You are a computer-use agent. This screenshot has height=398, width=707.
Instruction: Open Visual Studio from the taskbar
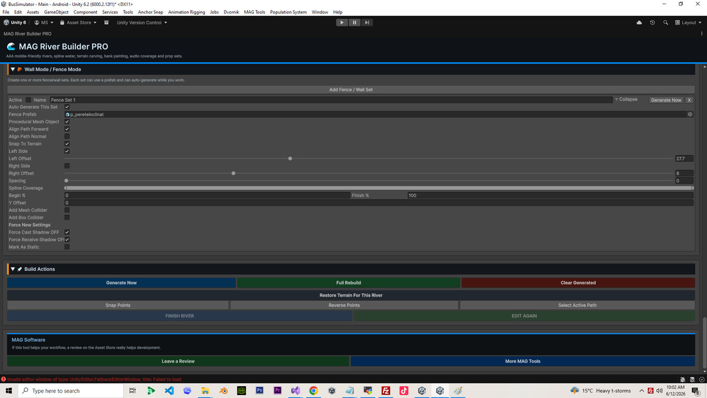click(295, 391)
